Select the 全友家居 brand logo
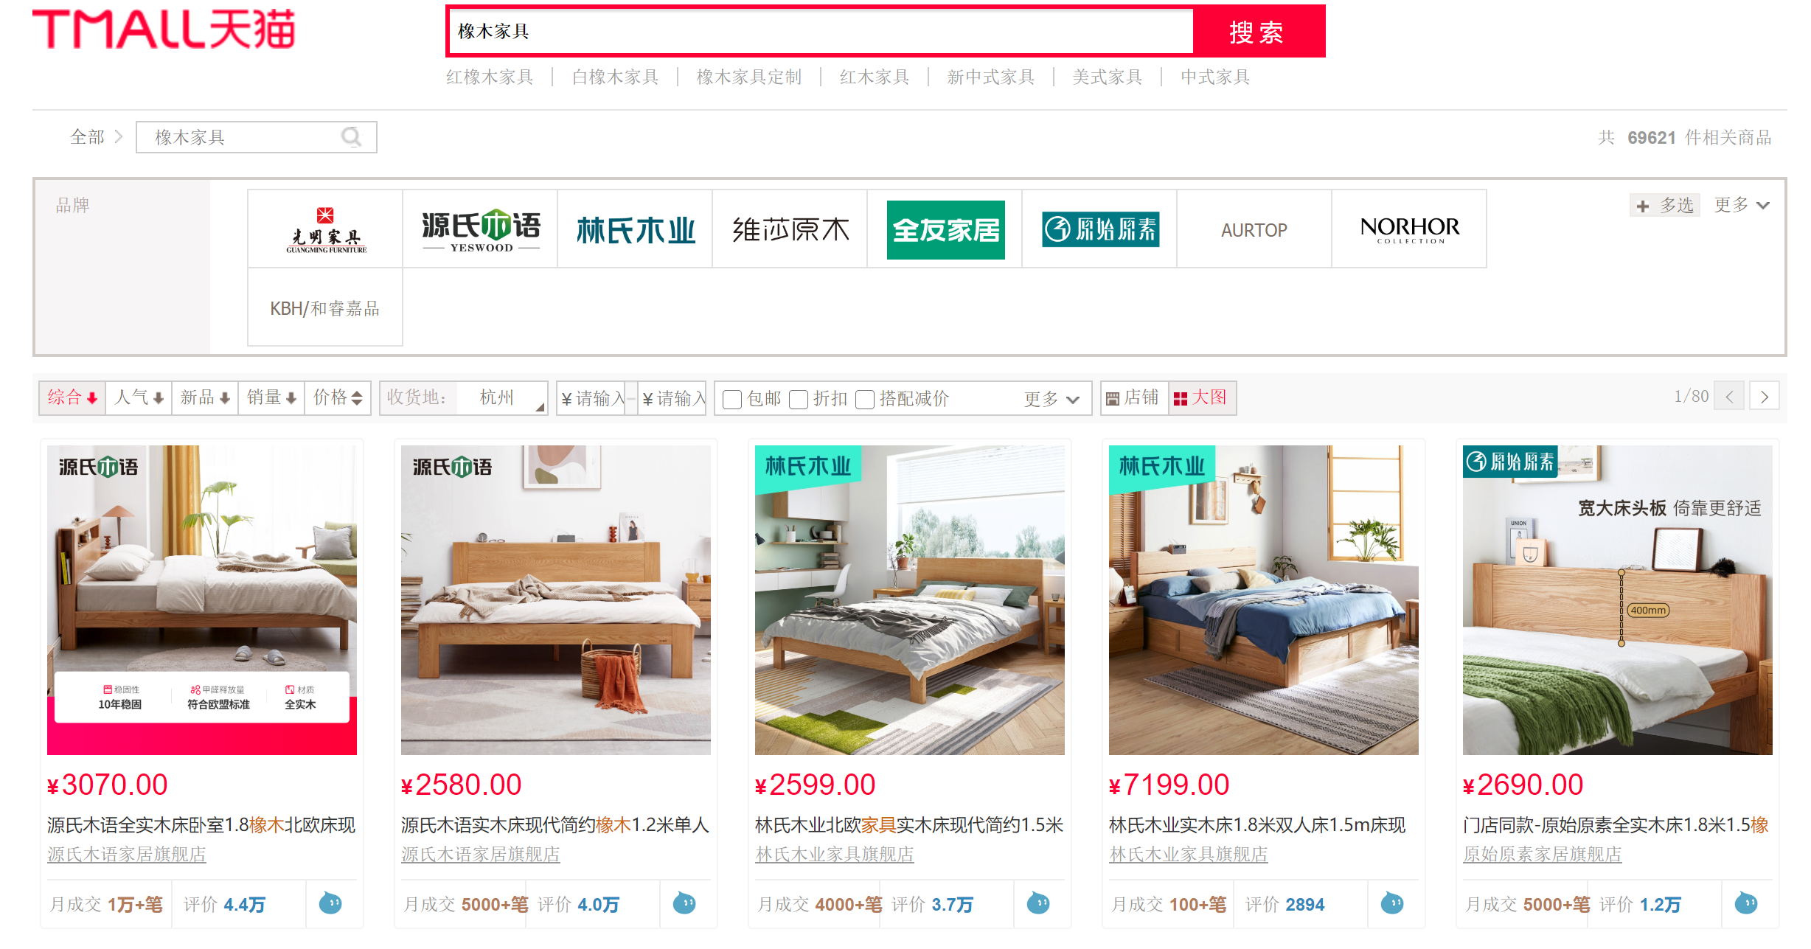The height and width of the screenshot is (949, 1811). tap(945, 229)
